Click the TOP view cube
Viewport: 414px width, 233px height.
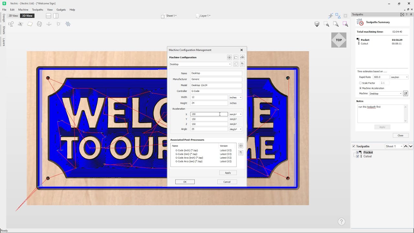pyautogui.click(x=339, y=40)
